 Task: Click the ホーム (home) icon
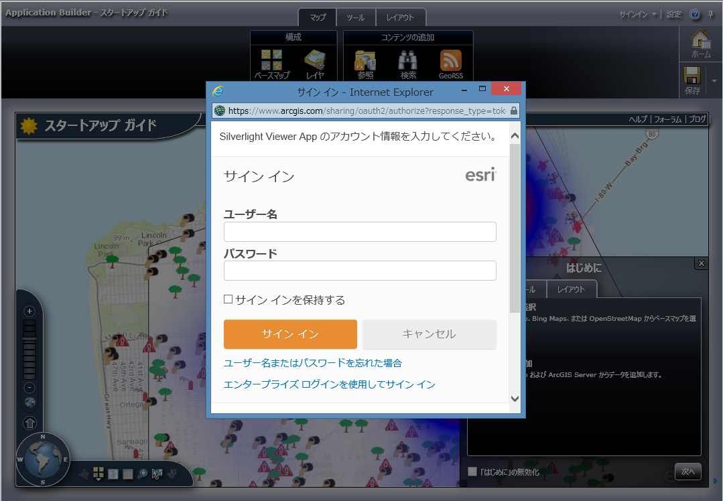(701, 44)
